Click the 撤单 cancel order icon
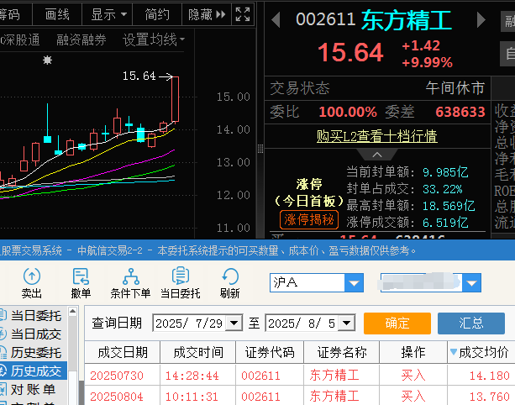 [x=81, y=283]
